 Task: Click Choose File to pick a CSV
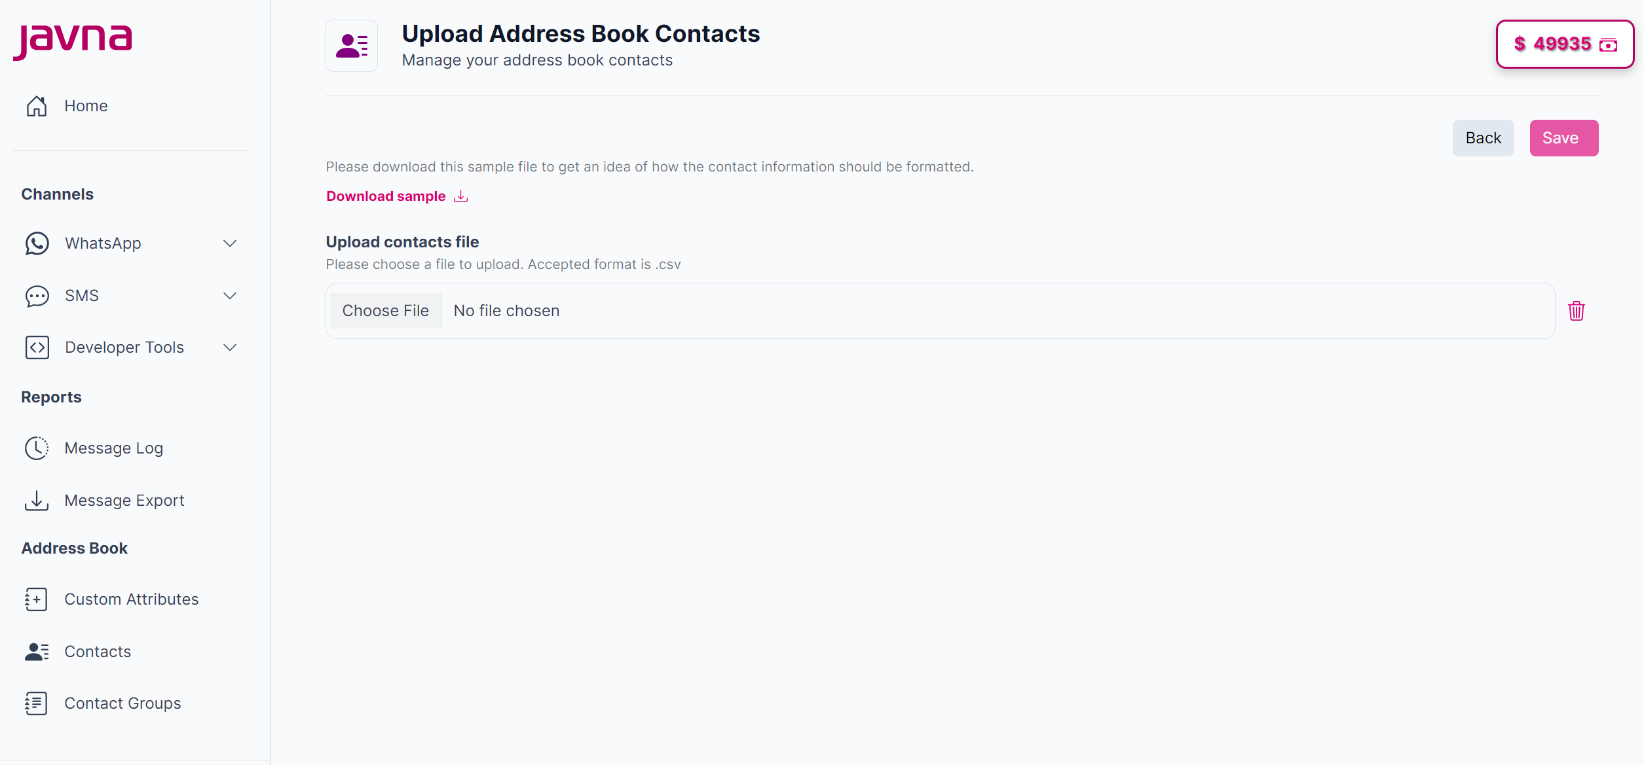coord(385,310)
